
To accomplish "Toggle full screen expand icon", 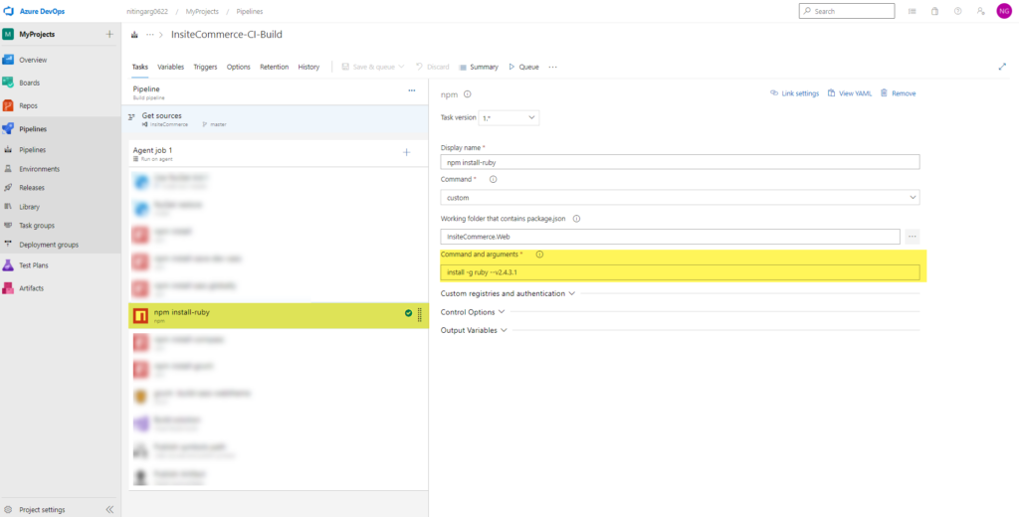I will [1002, 67].
